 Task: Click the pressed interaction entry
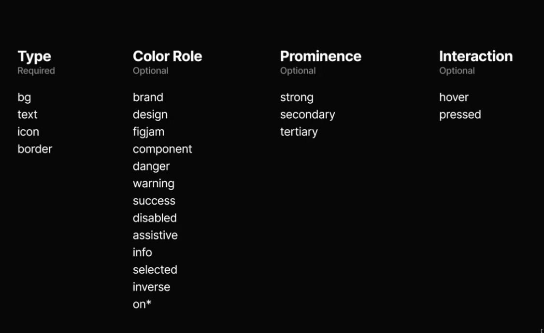[460, 115]
